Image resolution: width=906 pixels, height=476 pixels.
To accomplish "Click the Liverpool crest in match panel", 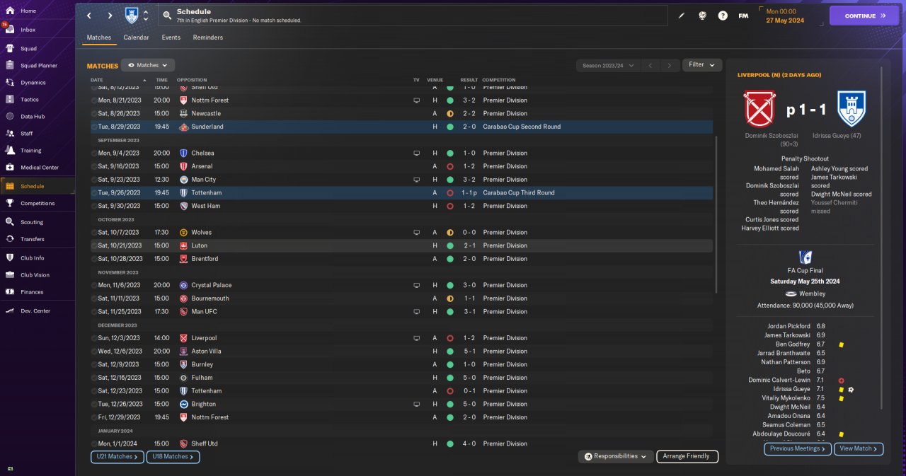I will (x=761, y=109).
